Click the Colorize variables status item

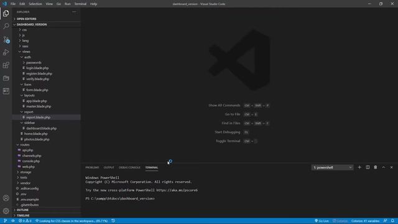[365, 221]
